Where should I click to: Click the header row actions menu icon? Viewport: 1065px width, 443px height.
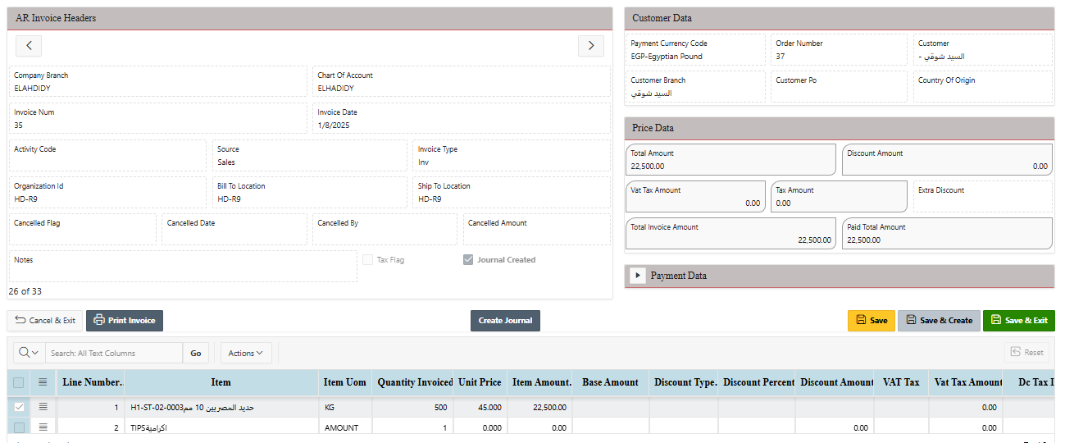coord(43,382)
